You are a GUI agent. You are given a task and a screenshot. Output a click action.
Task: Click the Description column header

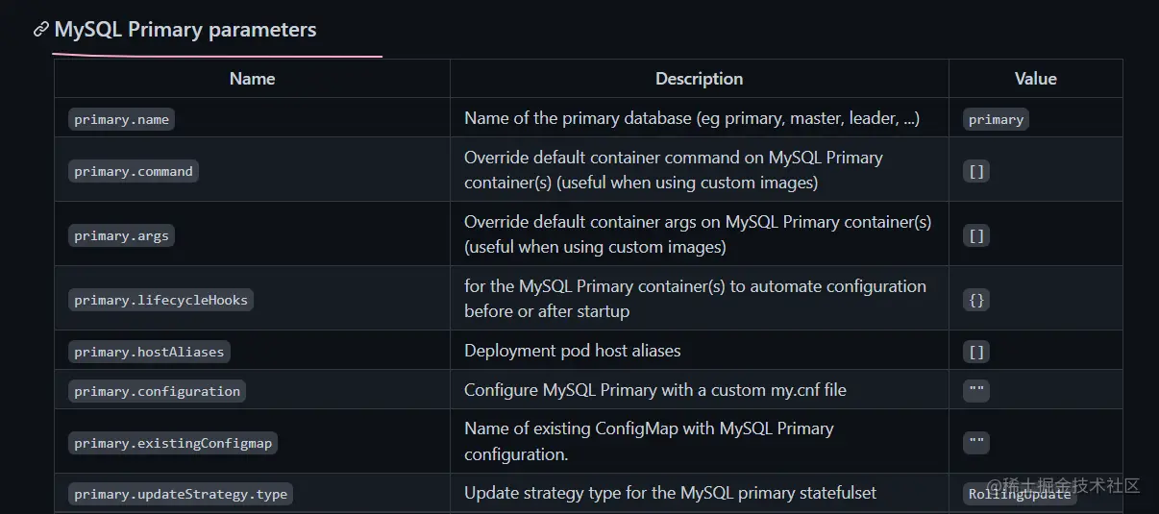[700, 79]
